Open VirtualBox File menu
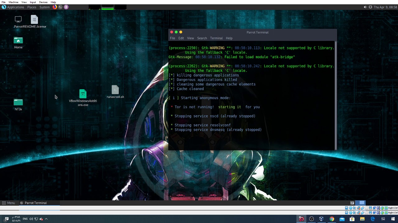The height and width of the screenshot is (223, 398). click(x=3, y=2)
